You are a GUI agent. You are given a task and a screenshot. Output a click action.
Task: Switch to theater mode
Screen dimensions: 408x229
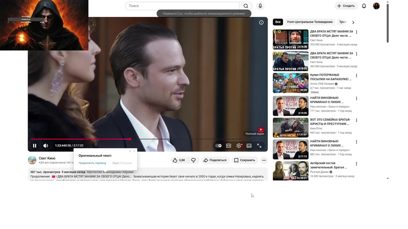click(249, 146)
